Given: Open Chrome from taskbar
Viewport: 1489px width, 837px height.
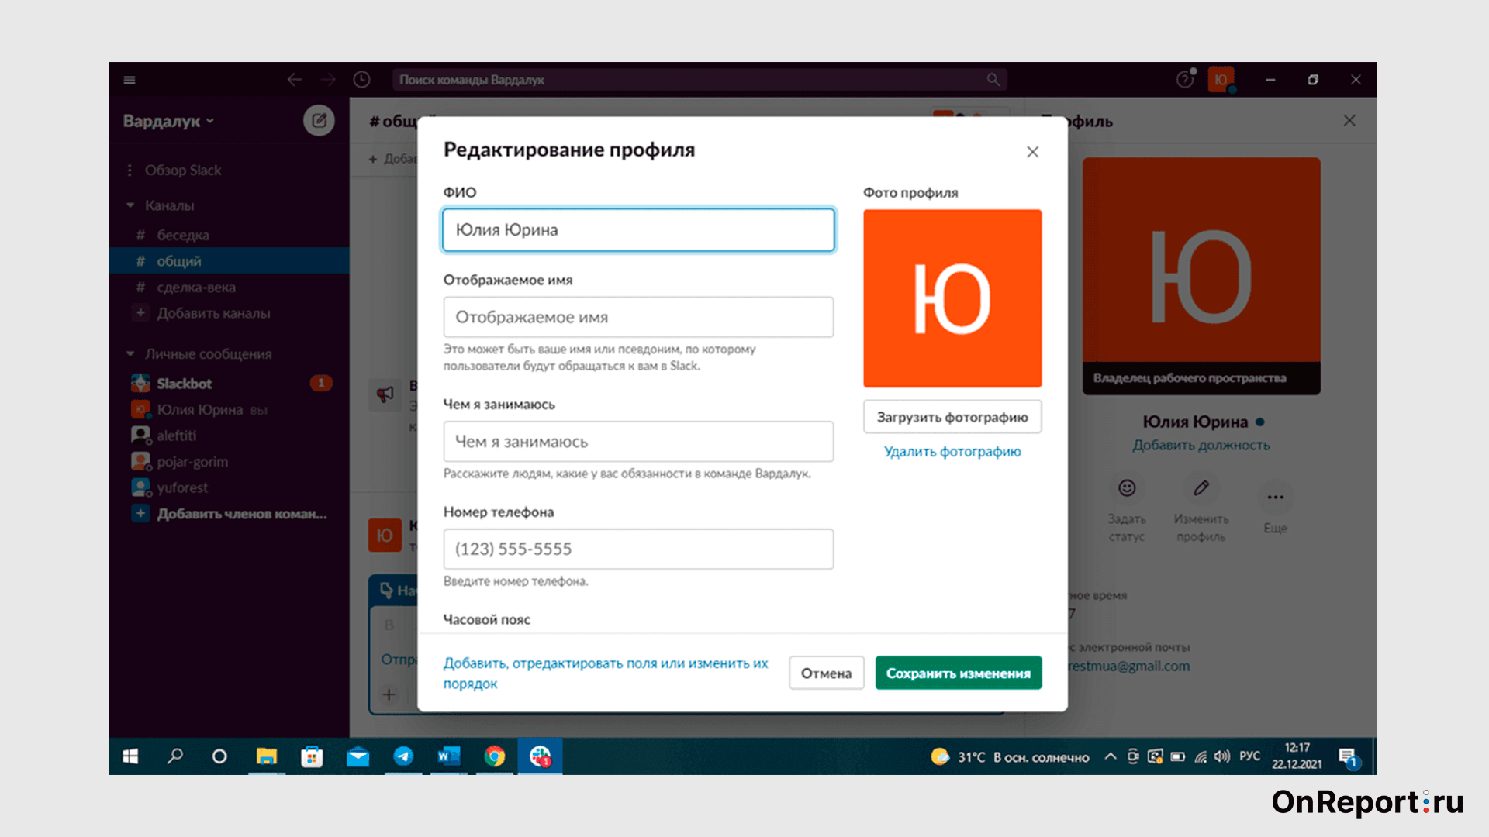Looking at the screenshot, I should tap(495, 756).
